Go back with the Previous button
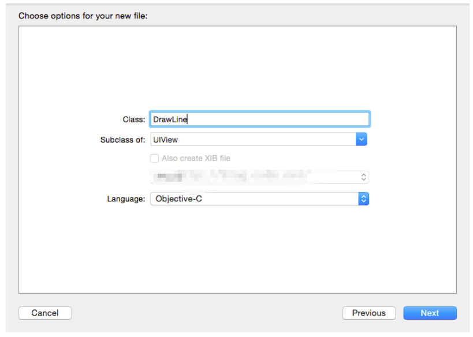473x337 pixels. [x=368, y=313]
